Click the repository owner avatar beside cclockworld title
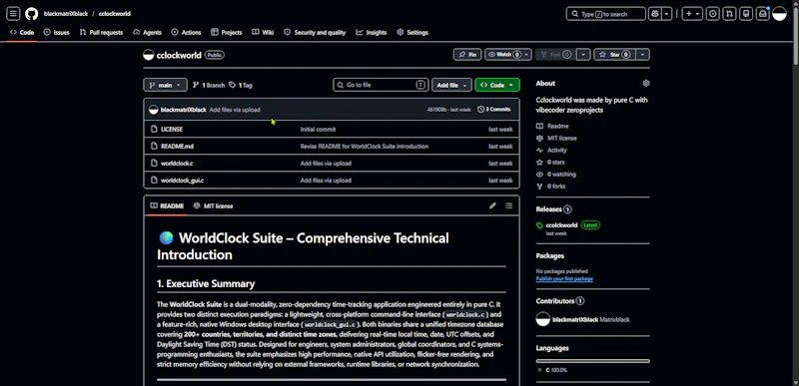 coord(148,55)
